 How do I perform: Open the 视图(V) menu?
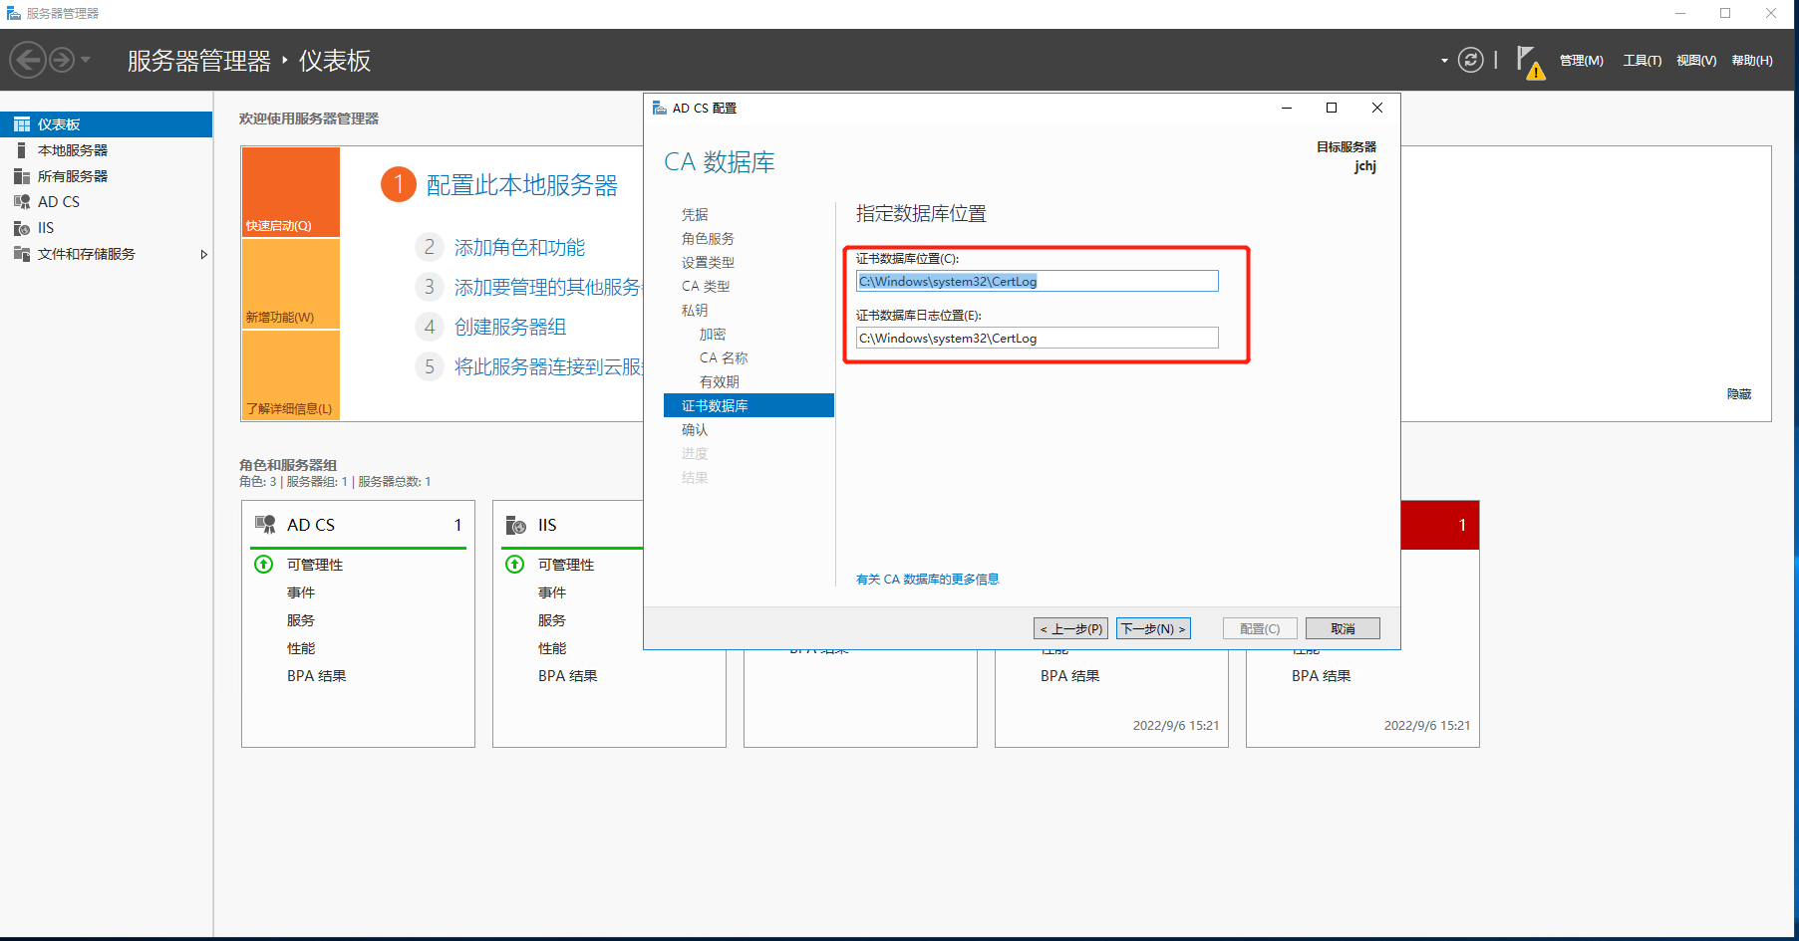[1695, 61]
